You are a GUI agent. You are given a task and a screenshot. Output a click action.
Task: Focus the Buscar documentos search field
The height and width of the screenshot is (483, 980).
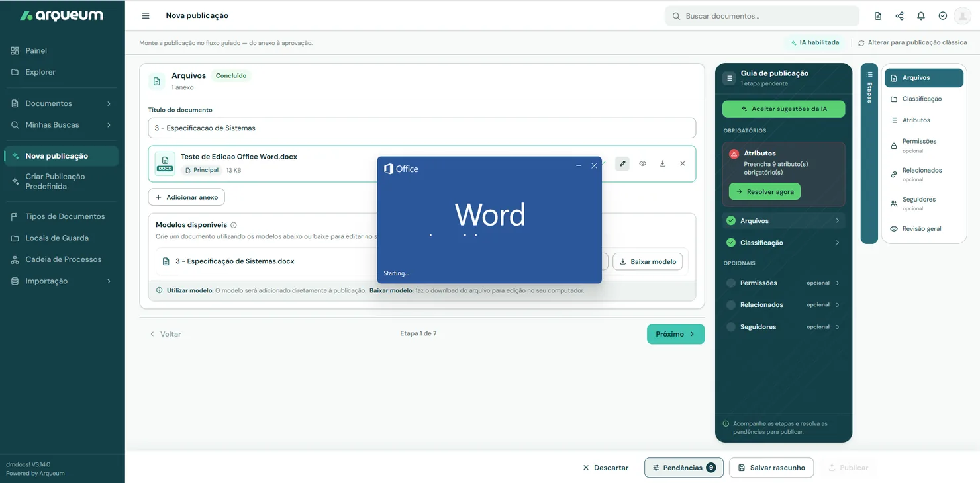(x=762, y=16)
